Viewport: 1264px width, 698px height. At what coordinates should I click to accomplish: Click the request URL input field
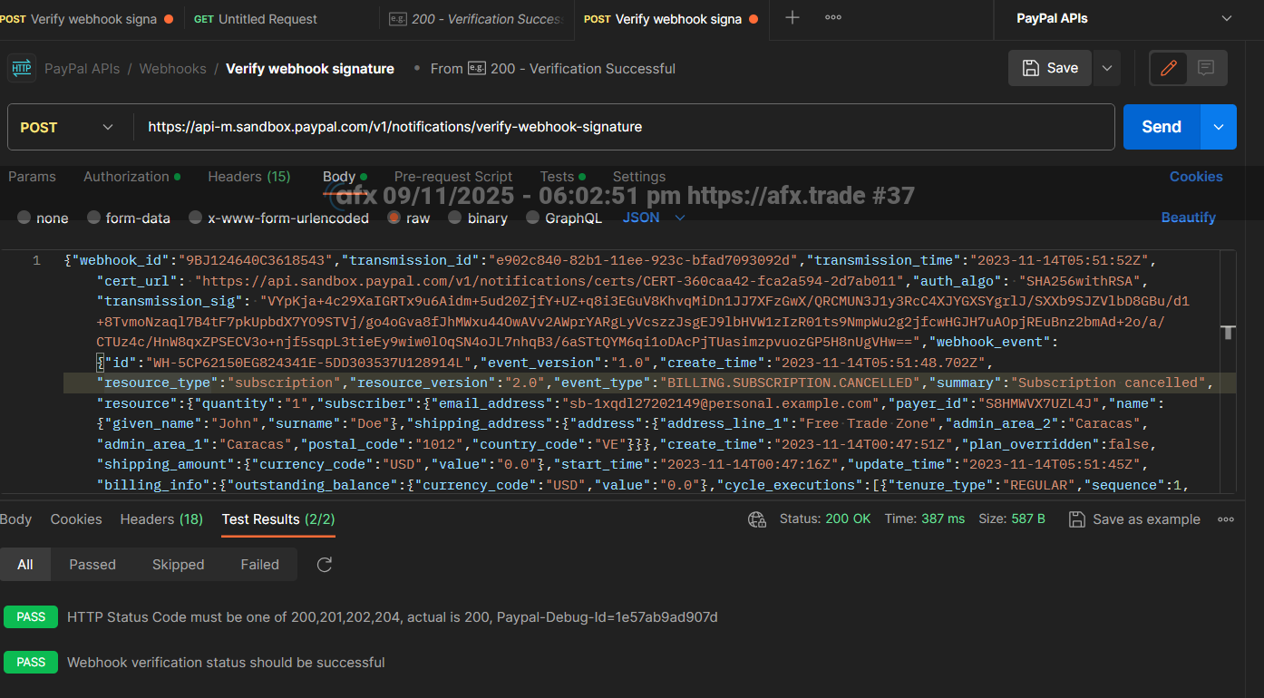624,127
